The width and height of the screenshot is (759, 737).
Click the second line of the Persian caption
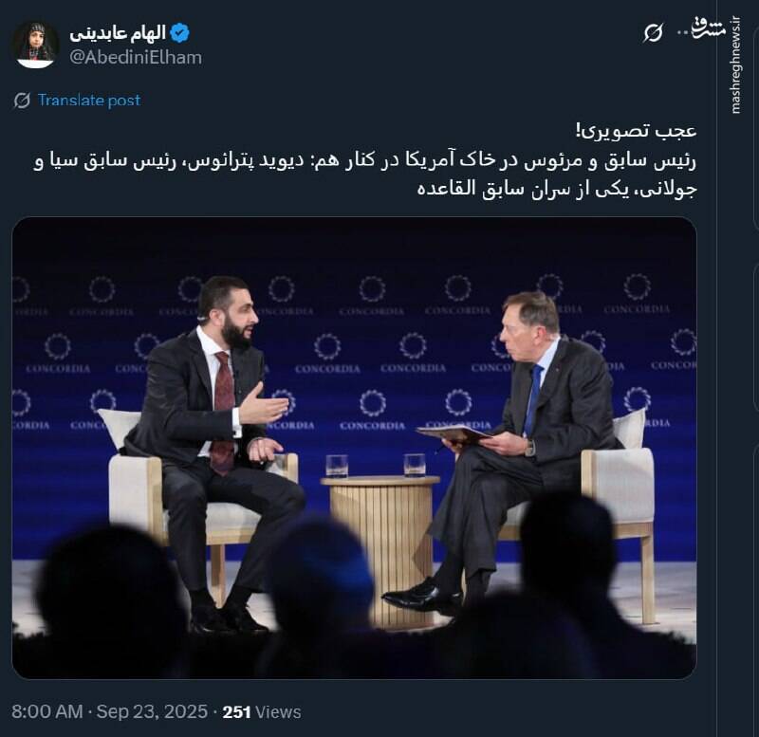[x=446, y=158]
